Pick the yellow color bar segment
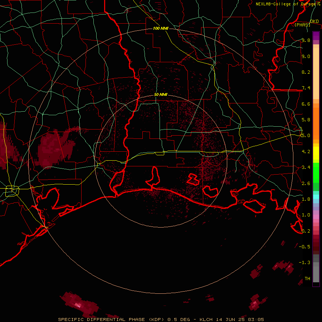This screenshot has width=322, height=322. (x=316, y=153)
